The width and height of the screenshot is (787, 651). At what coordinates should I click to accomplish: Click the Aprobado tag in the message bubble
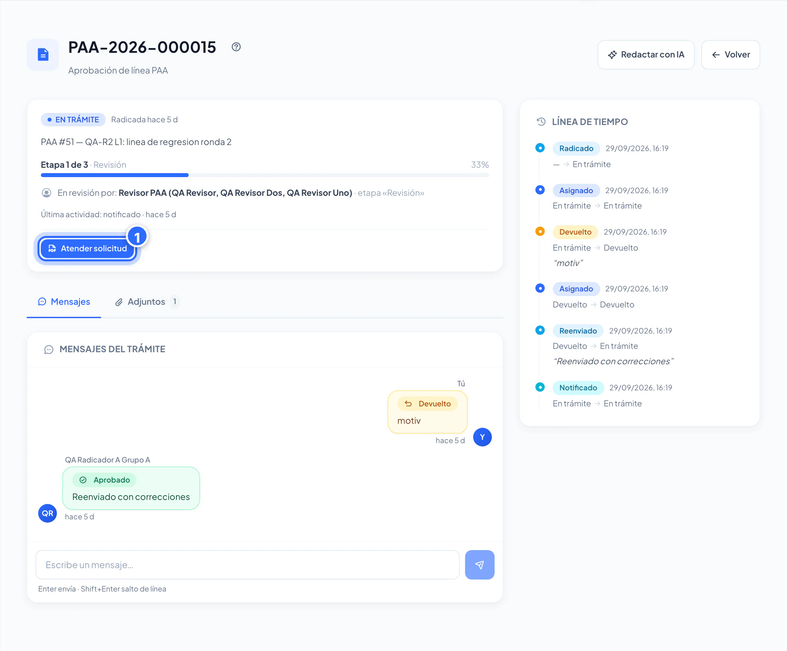coord(104,480)
